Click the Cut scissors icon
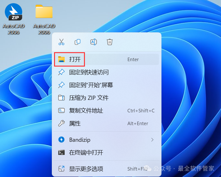The width and height of the screenshot is (221, 177). [61, 42]
